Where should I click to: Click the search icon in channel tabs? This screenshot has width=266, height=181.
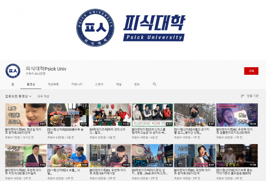(x=154, y=84)
